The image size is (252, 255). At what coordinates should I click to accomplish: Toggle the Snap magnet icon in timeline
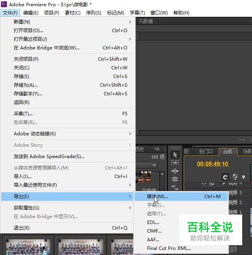click(x=225, y=177)
